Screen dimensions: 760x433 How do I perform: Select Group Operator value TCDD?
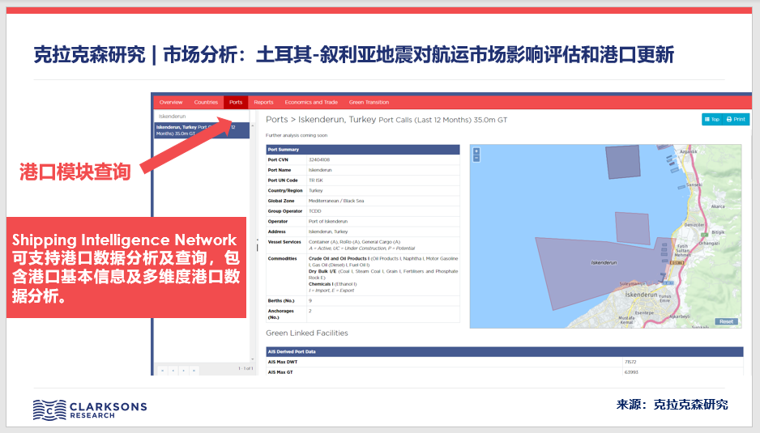point(315,211)
